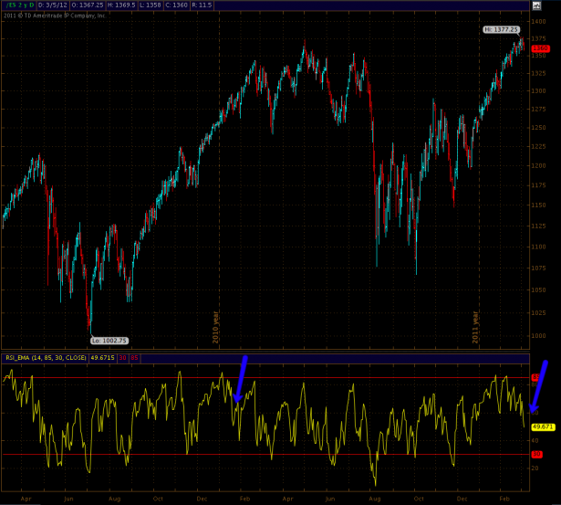The height and width of the screenshot is (505, 561).
Task: Click the red 1360 last price tag
Action: pos(540,48)
